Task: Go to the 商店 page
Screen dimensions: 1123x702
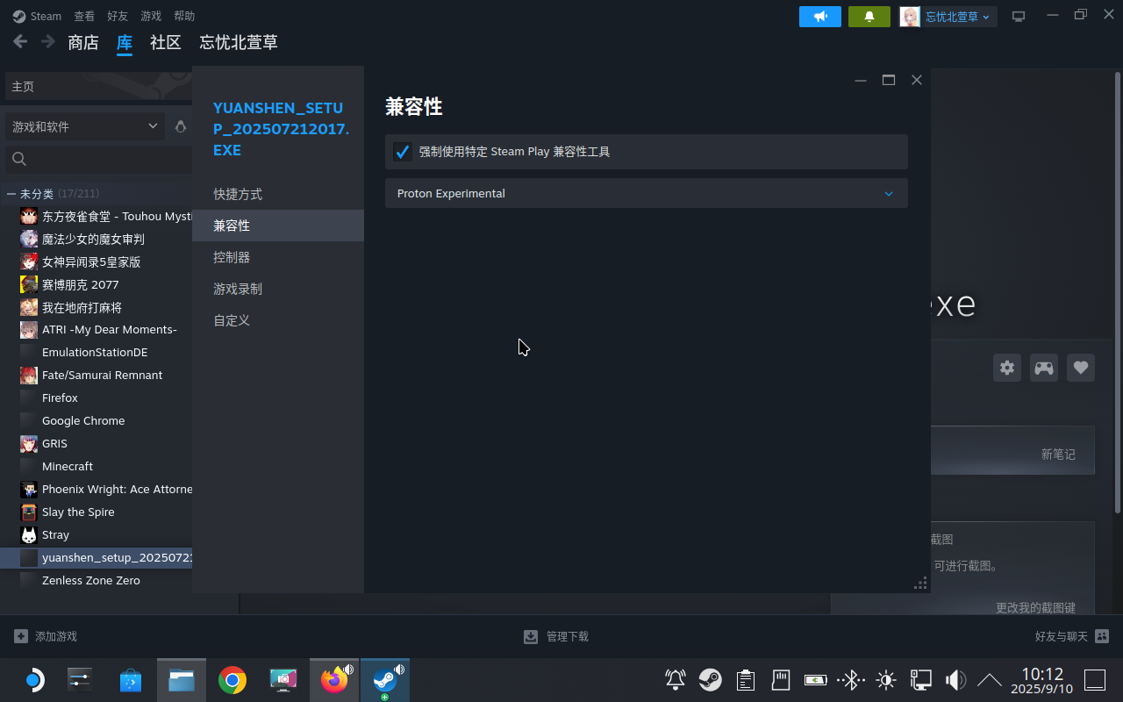Action: pos(83,42)
